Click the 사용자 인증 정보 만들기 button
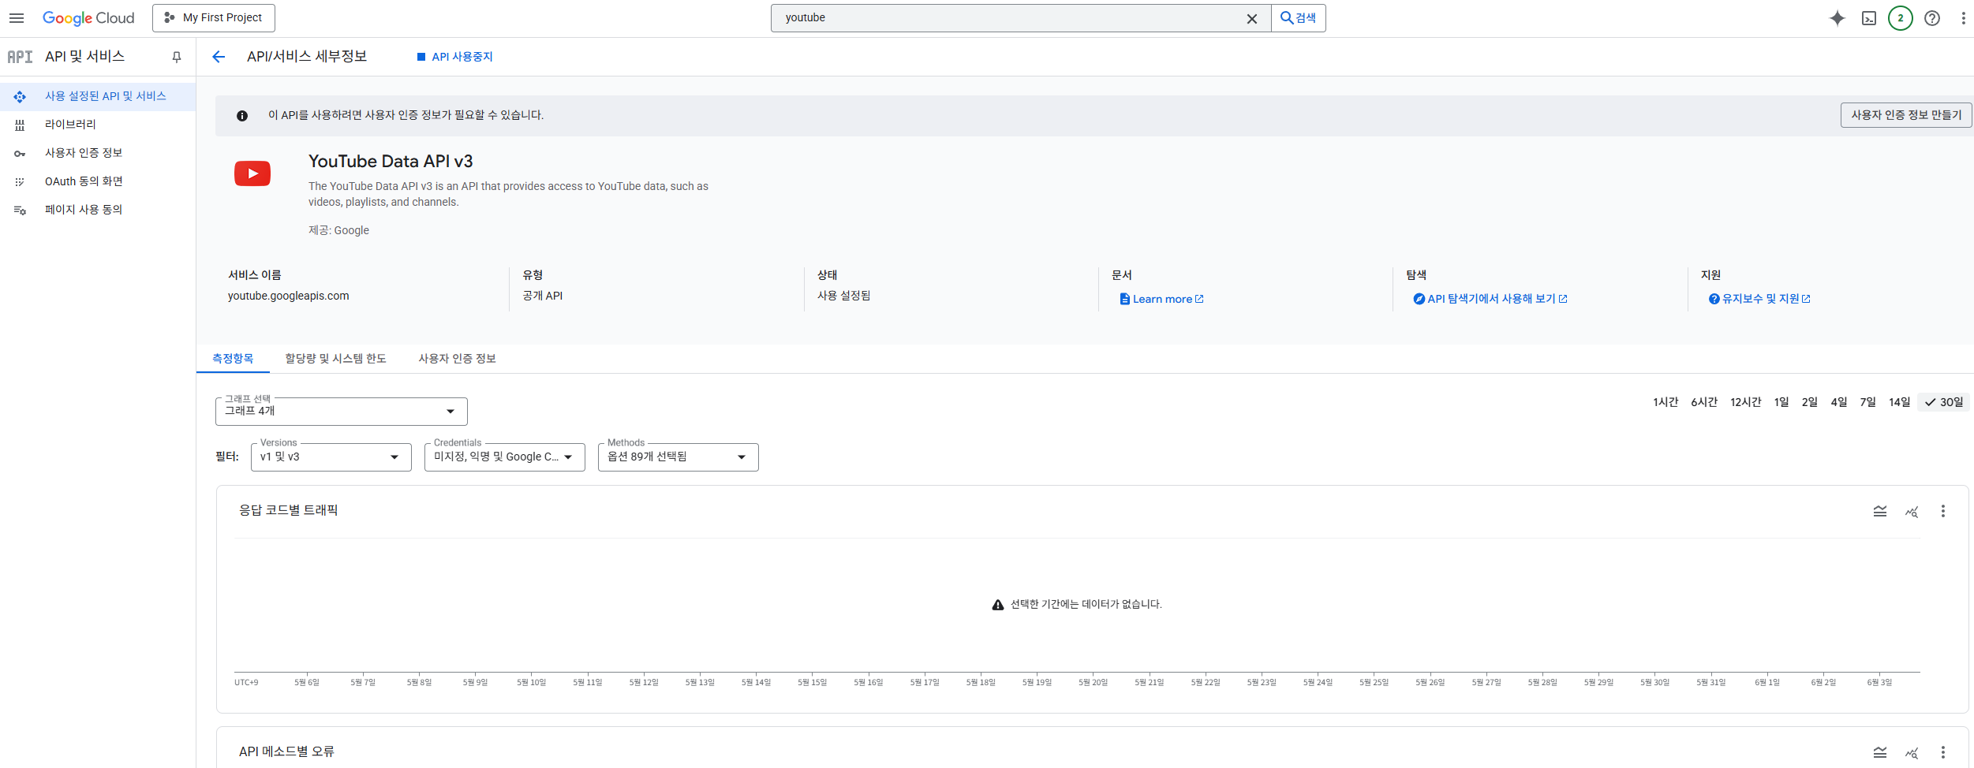This screenshot has height=768, width=1974. tap(1906, 115)
